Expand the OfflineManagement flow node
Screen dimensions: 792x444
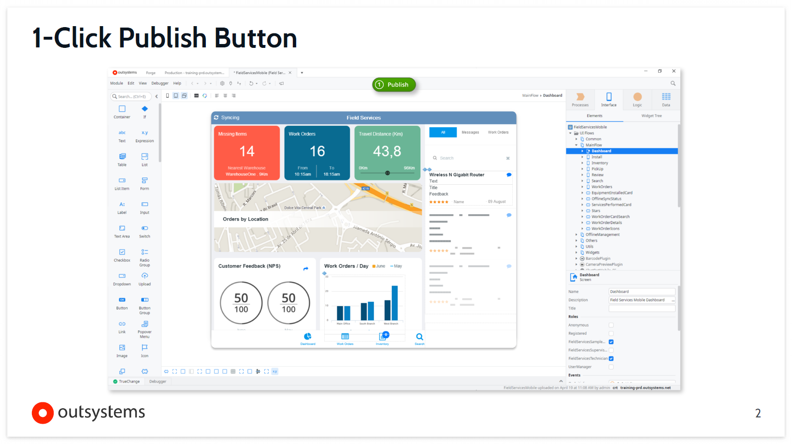click(x=576, y=235)
